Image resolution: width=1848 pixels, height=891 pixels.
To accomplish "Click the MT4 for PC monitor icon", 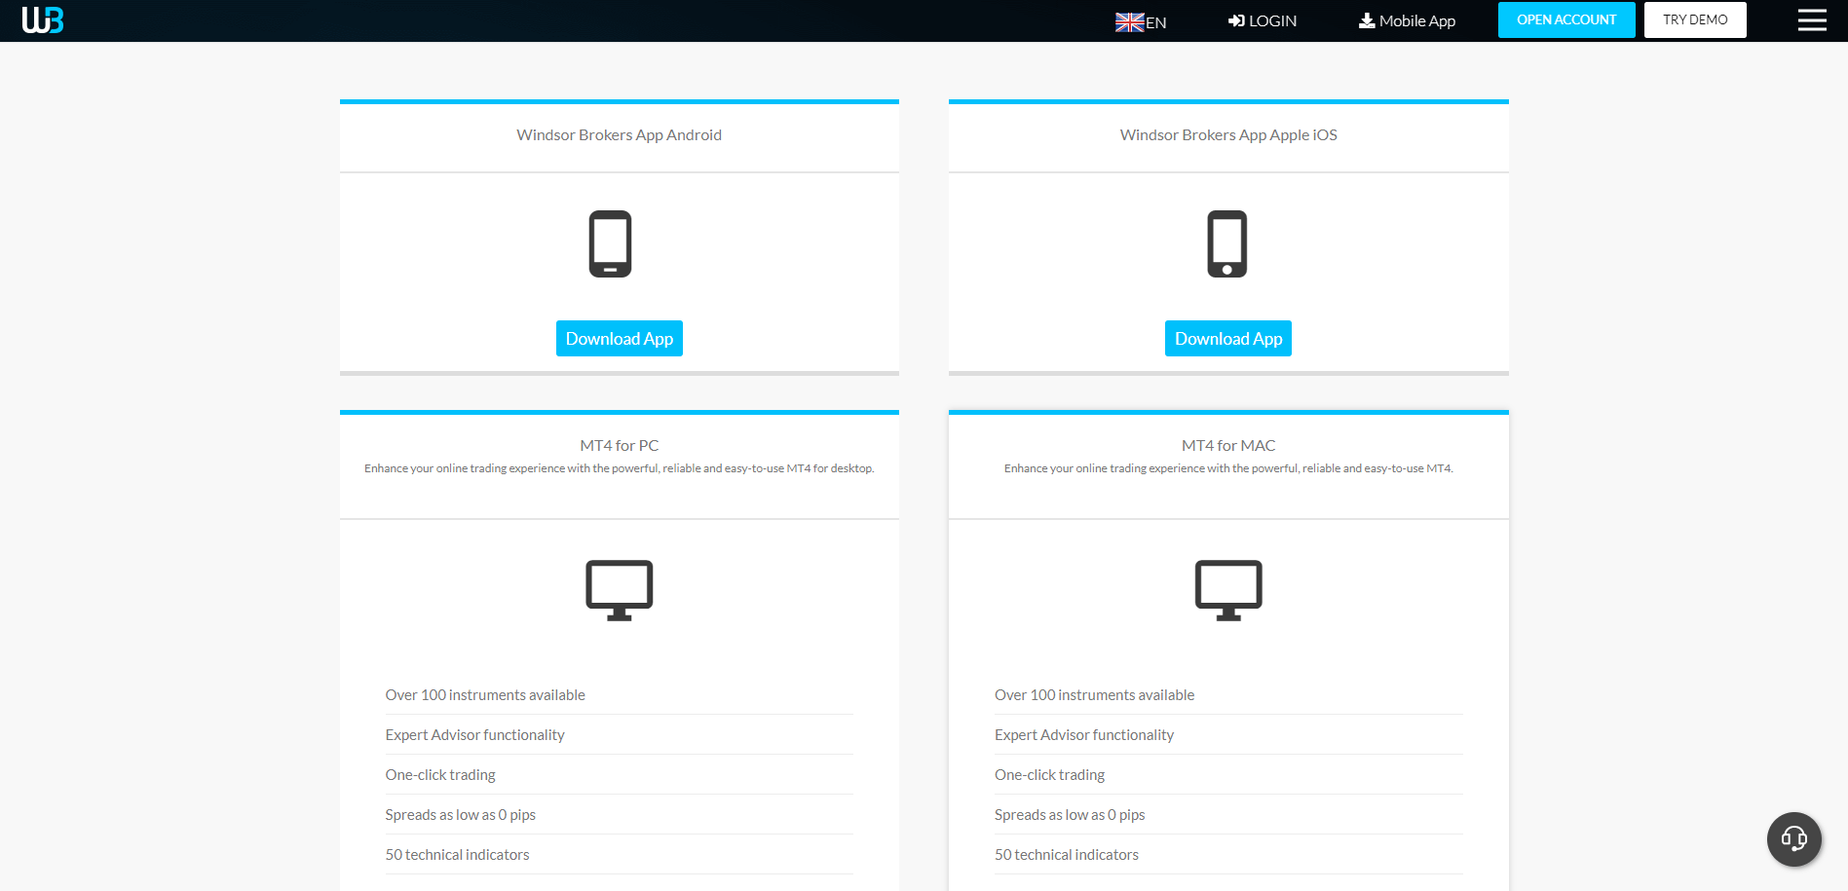I will pos(620,590).
